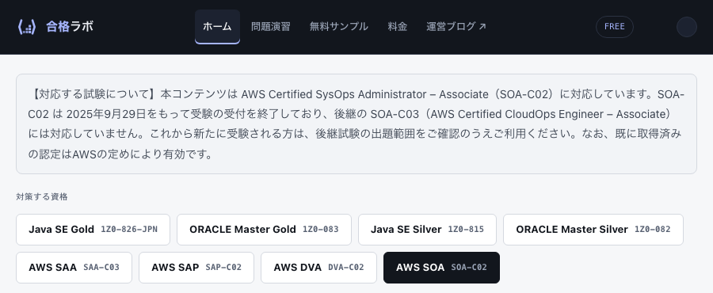
Task: Switch to the ホーム tab
Action: tap(217, 27)
